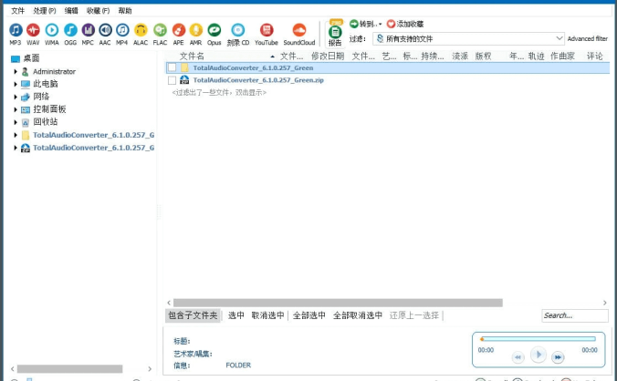The height and width of the screenshot is (381, 617).
Task: Open the 过滤 file filter dropdown
Action: (468, 38)
